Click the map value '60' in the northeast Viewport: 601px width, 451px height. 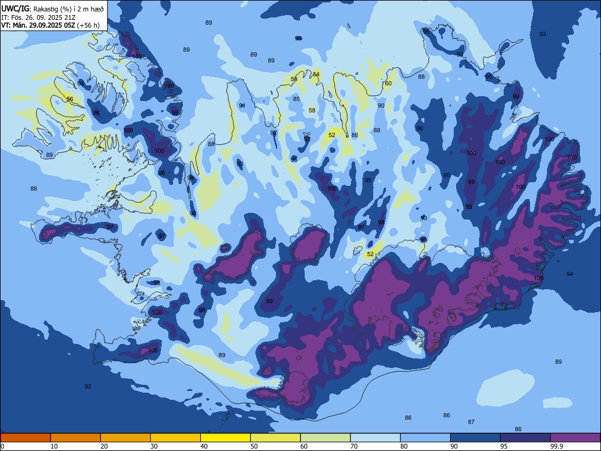[388, 83]
